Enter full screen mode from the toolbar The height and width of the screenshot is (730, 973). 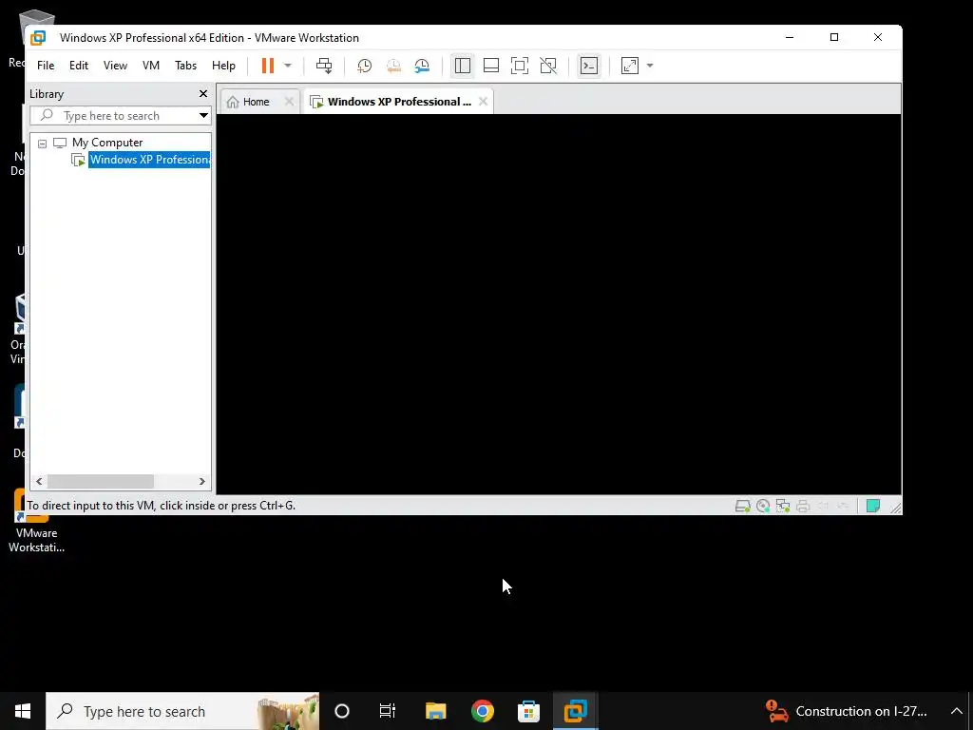coord(520,66)
